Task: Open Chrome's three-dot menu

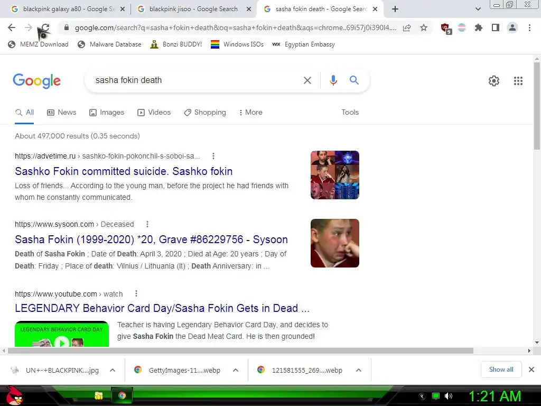Action: (529, 27)
